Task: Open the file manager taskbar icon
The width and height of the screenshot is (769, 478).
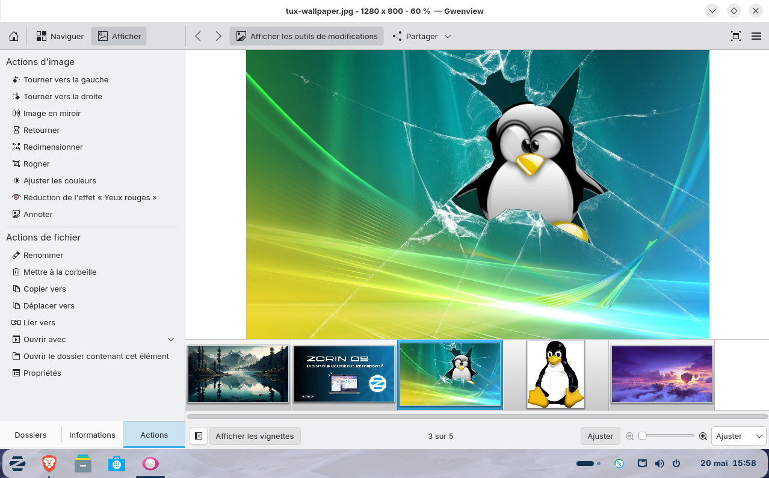Action: (83, 463)
